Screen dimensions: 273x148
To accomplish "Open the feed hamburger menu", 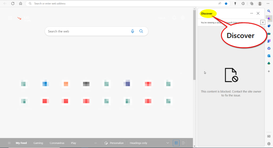I will [9, 143].
